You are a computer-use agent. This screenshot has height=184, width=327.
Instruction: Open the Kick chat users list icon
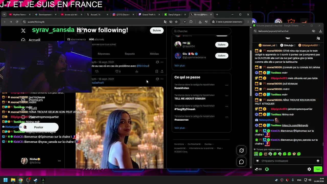pos(318,38)
